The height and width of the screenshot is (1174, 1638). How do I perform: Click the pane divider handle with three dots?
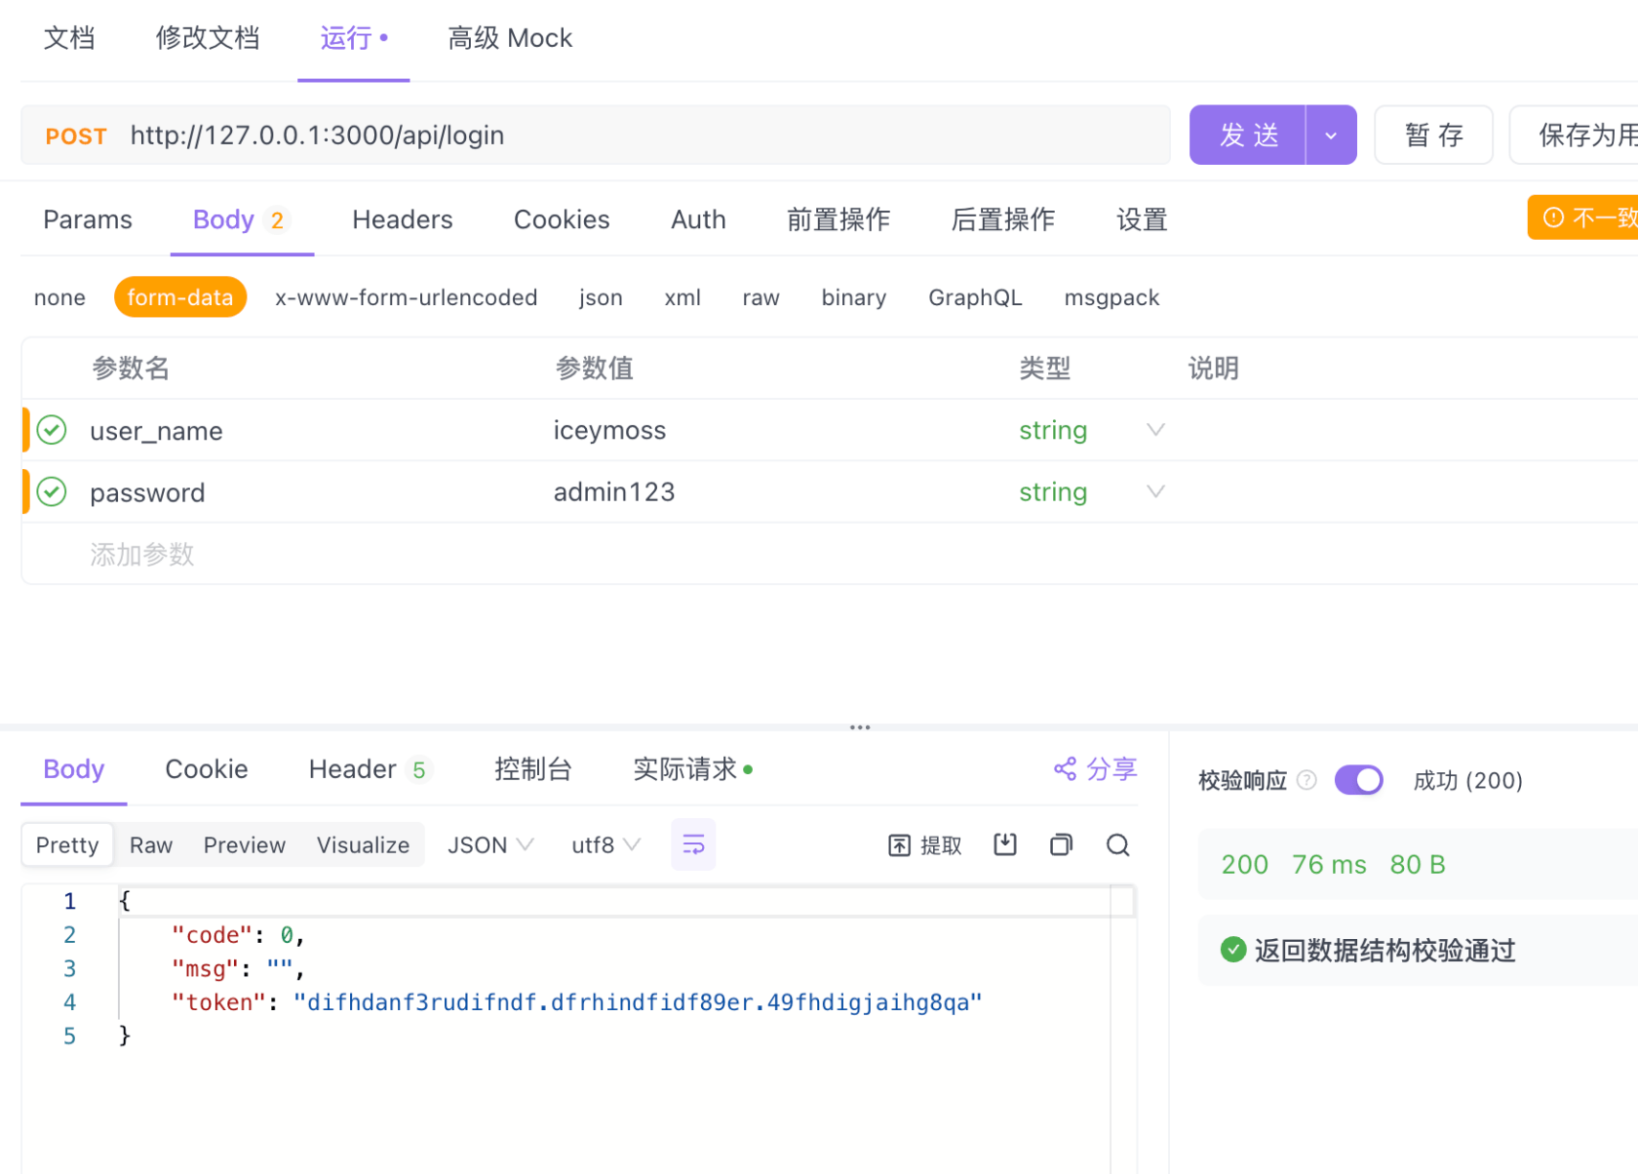click(x=860, y=727)
